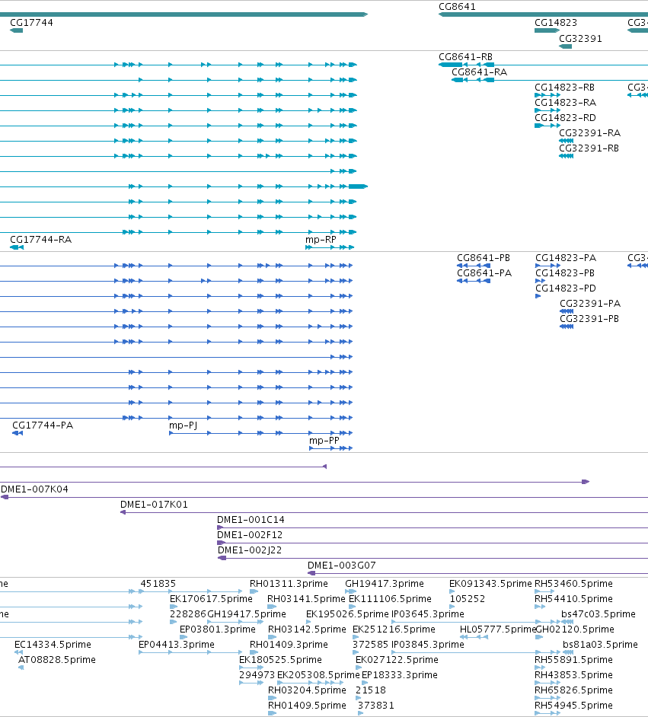Image resolution: width=648 pixels, height=717 pixels.
Task: Select the CG32391 gene label
Action: click(580, 38)
